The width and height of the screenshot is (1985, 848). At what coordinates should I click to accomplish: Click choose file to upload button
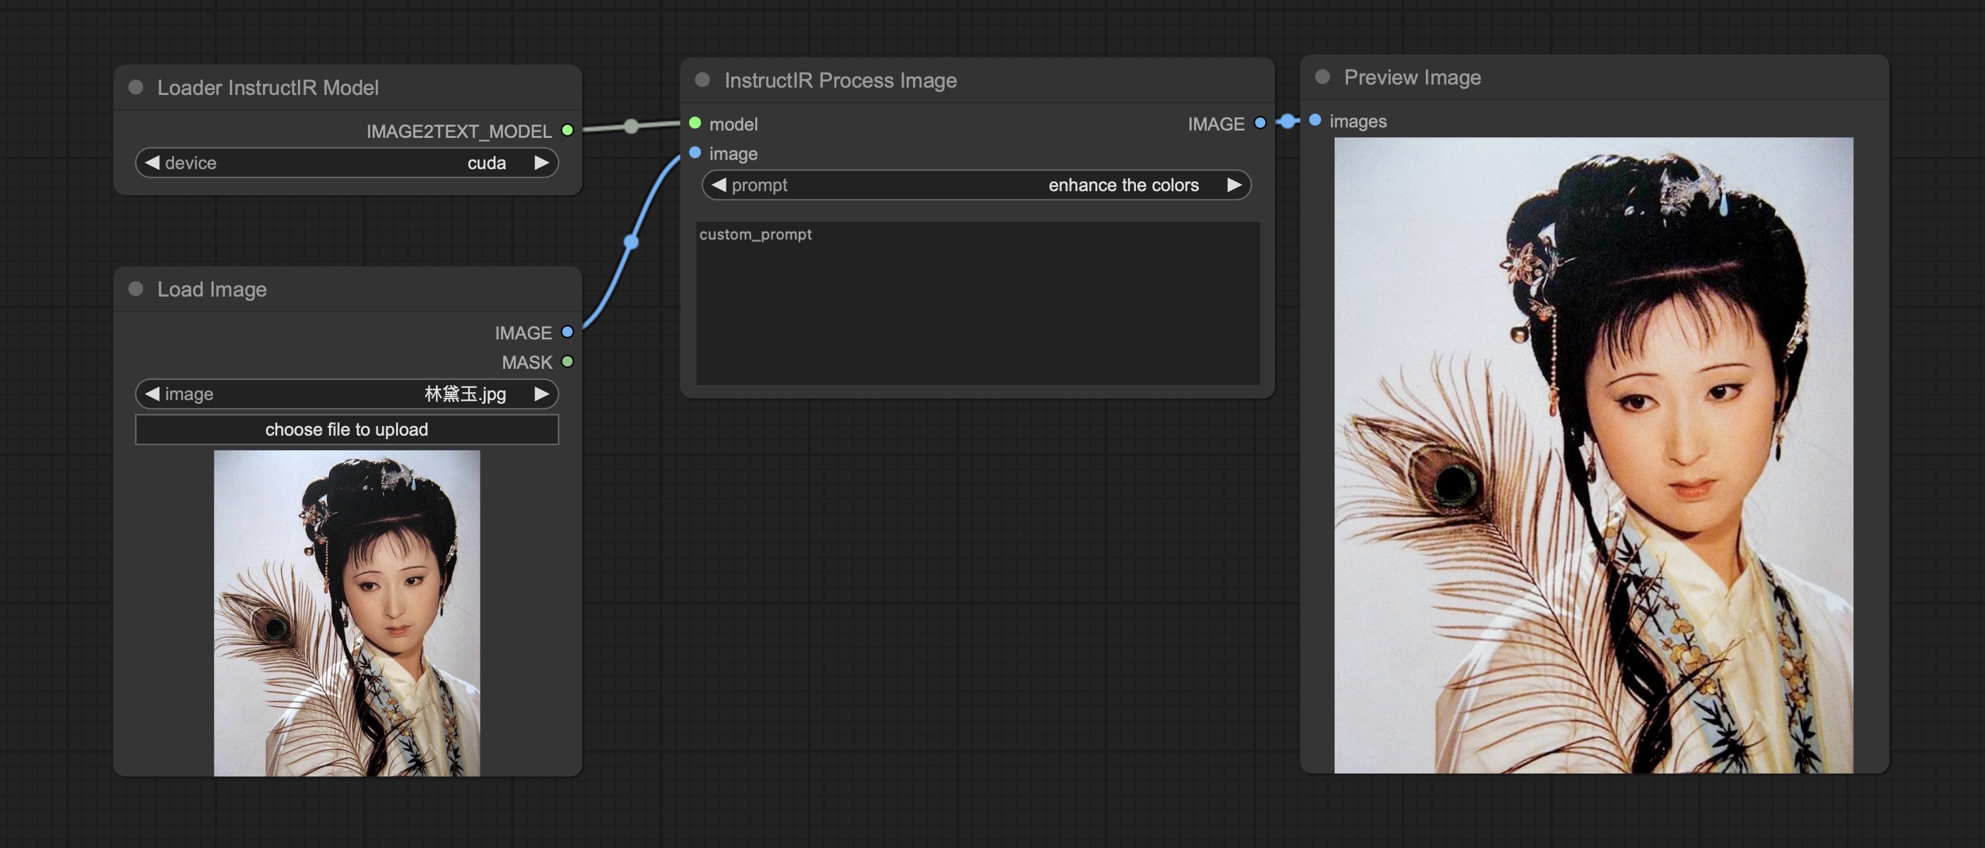click(x=347, y=429)
